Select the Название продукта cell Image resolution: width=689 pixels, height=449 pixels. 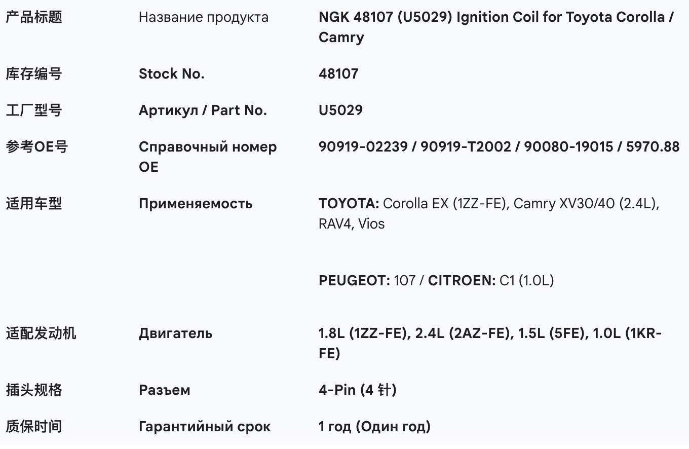pos(204,17)
